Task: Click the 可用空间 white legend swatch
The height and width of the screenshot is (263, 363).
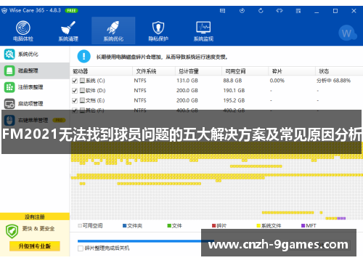Action: pyautogui.click(x=80, y=226)
